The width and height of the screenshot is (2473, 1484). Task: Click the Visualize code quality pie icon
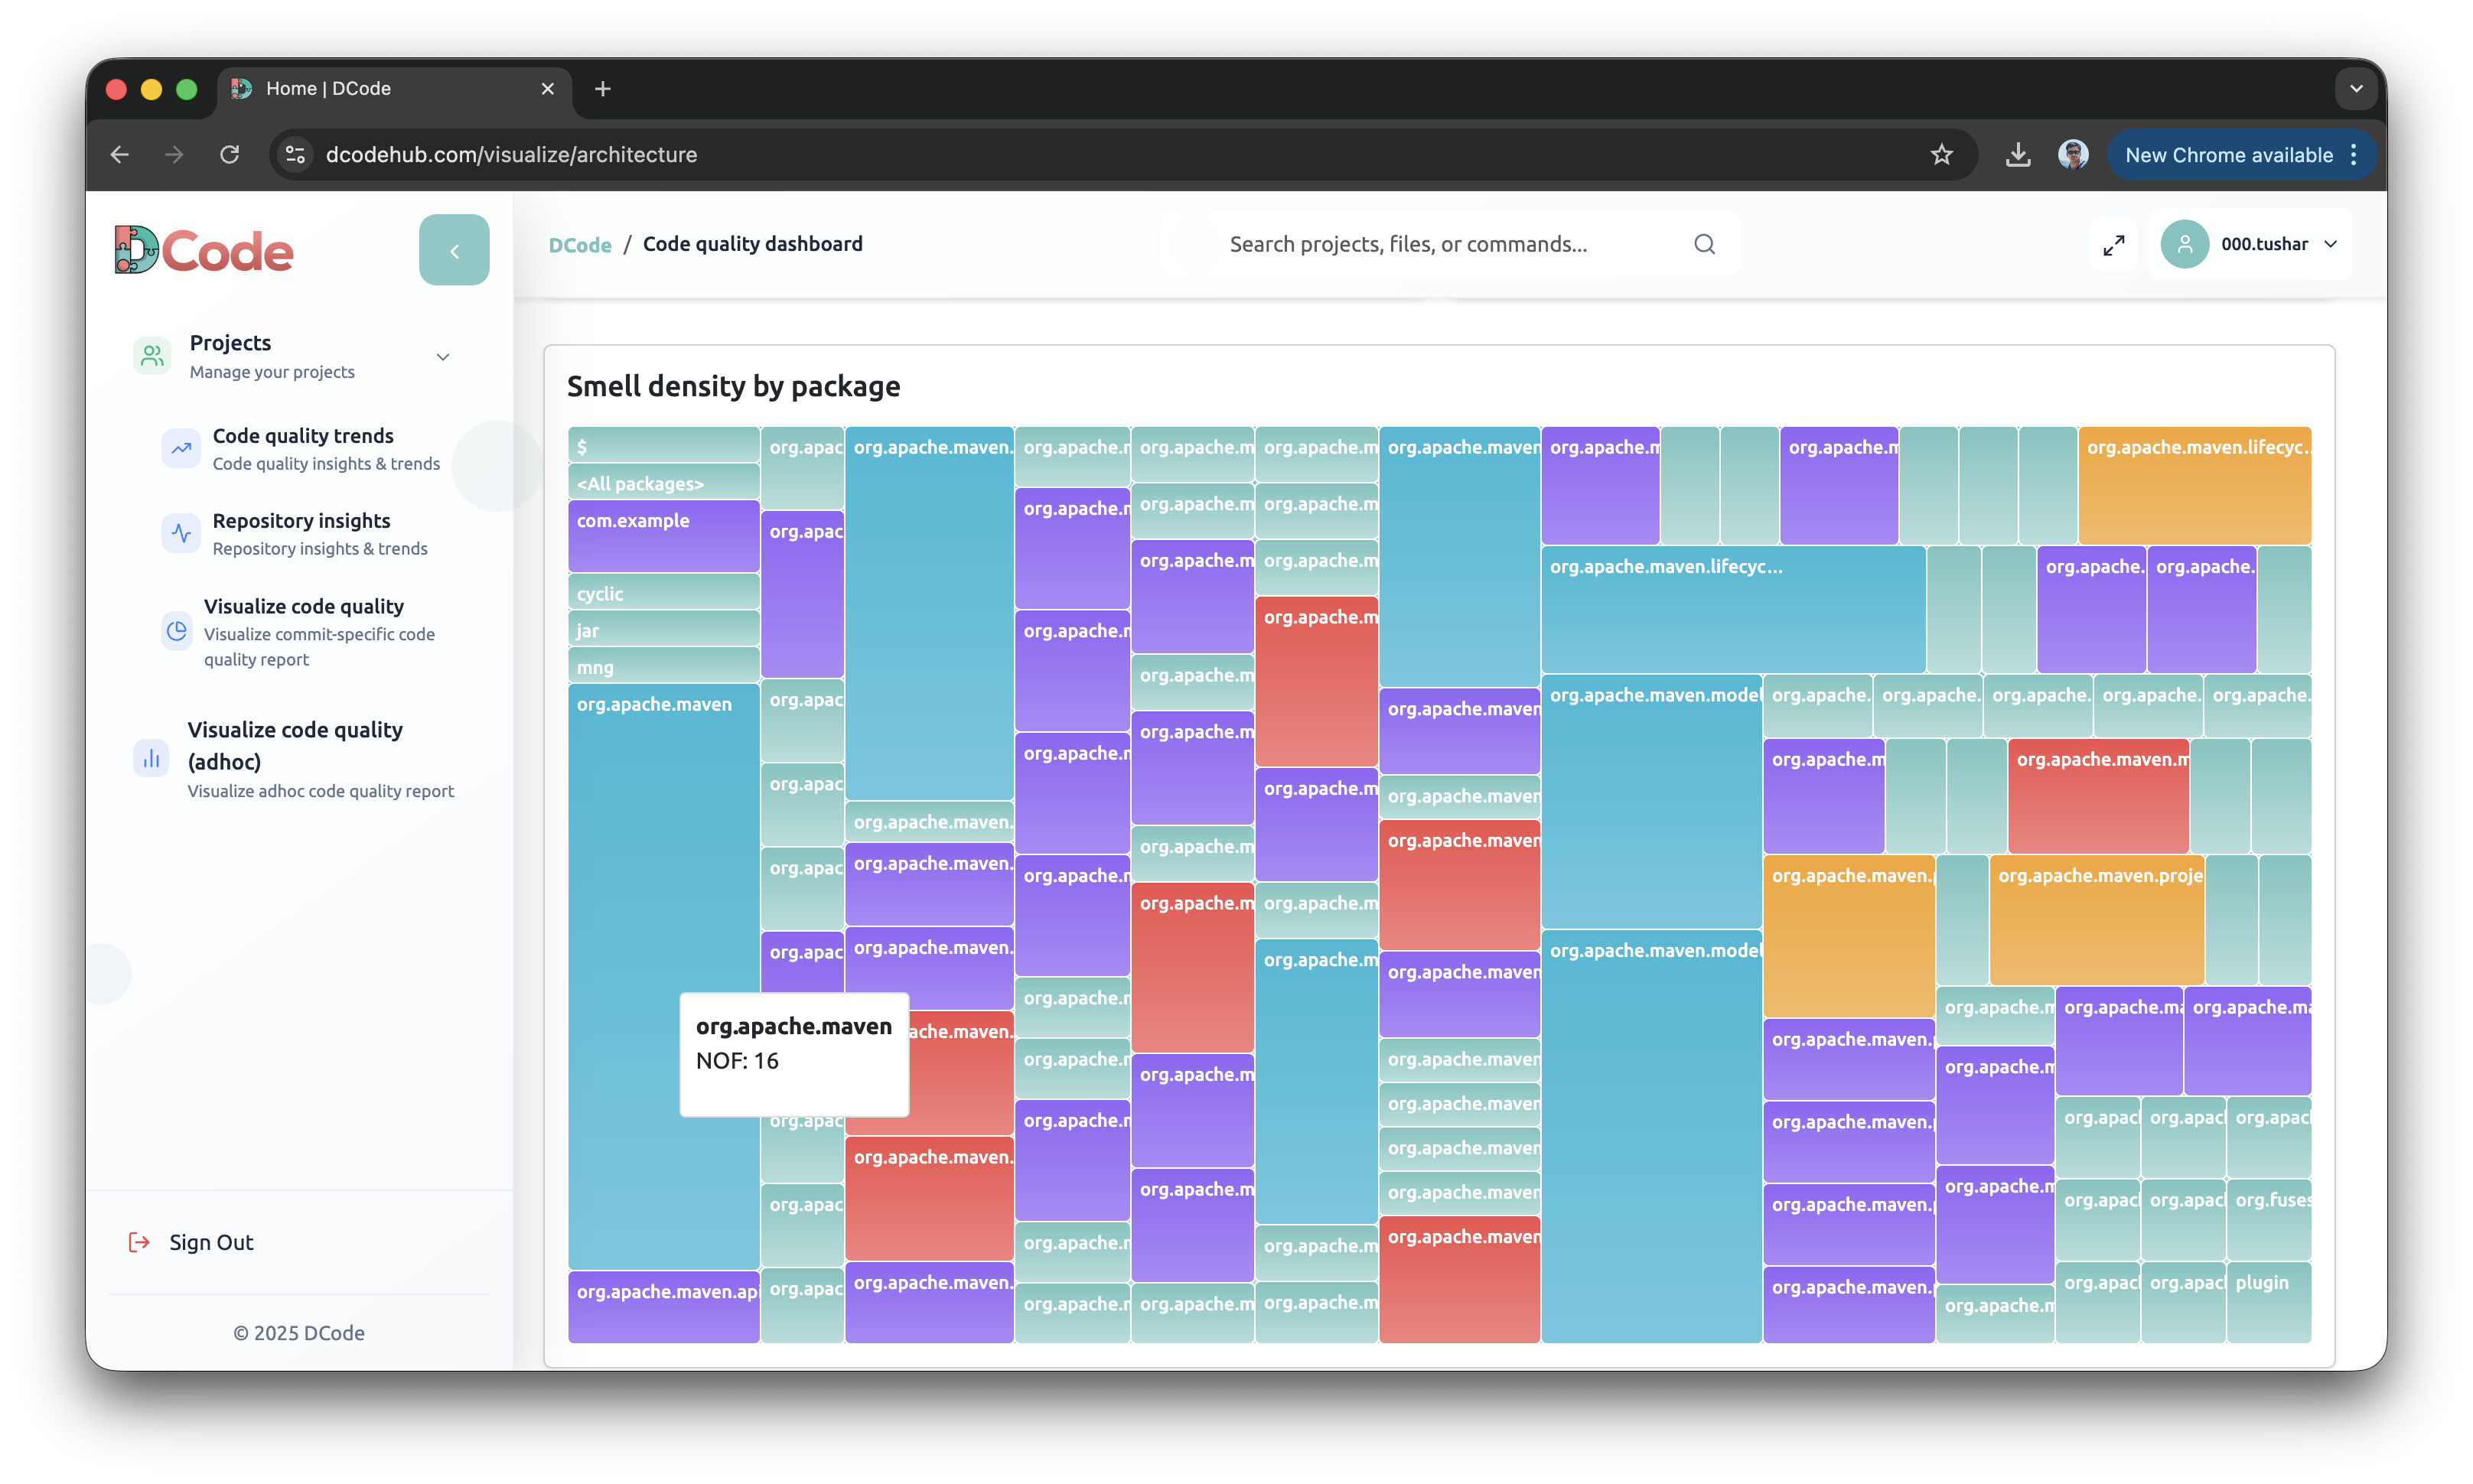[x=176, y=631]
